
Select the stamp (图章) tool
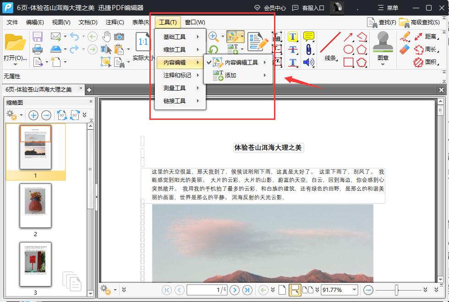383,42
